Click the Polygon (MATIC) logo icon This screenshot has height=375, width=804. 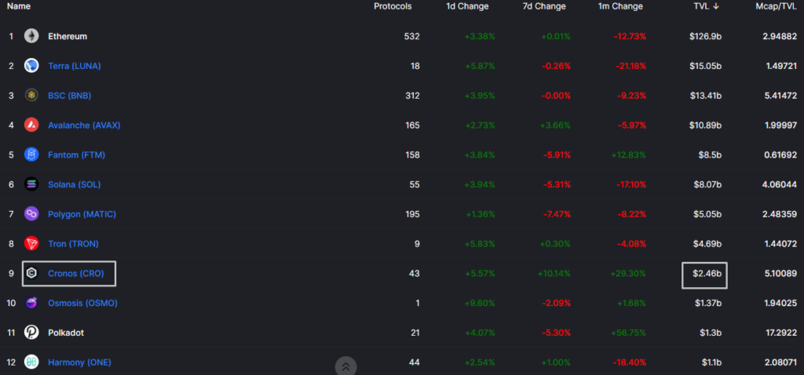[x=31, y=214]
